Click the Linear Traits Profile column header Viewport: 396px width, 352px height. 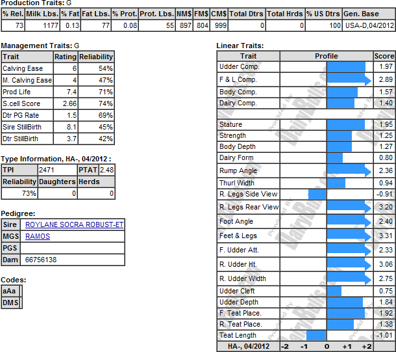click(327, 56)
